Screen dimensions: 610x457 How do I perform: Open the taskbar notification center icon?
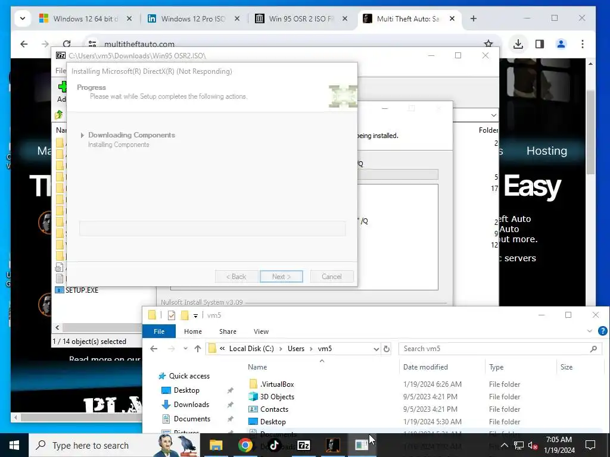(590, 445)
